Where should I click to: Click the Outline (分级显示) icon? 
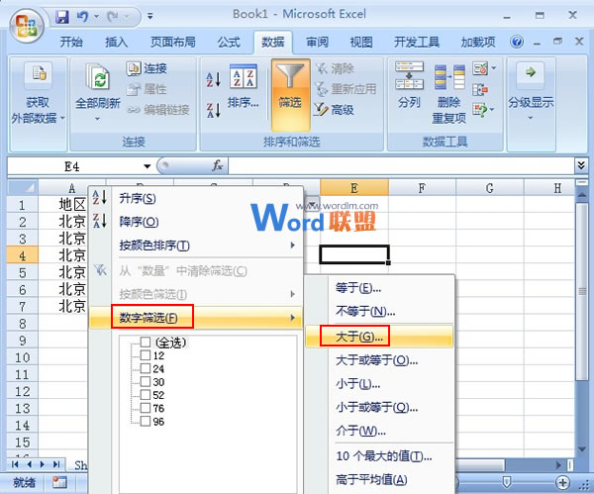531,72
